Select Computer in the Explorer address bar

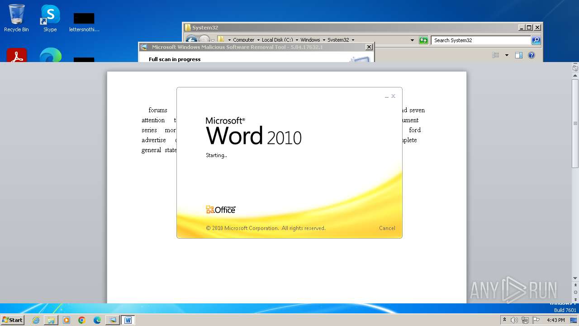[x=243, y=40]
